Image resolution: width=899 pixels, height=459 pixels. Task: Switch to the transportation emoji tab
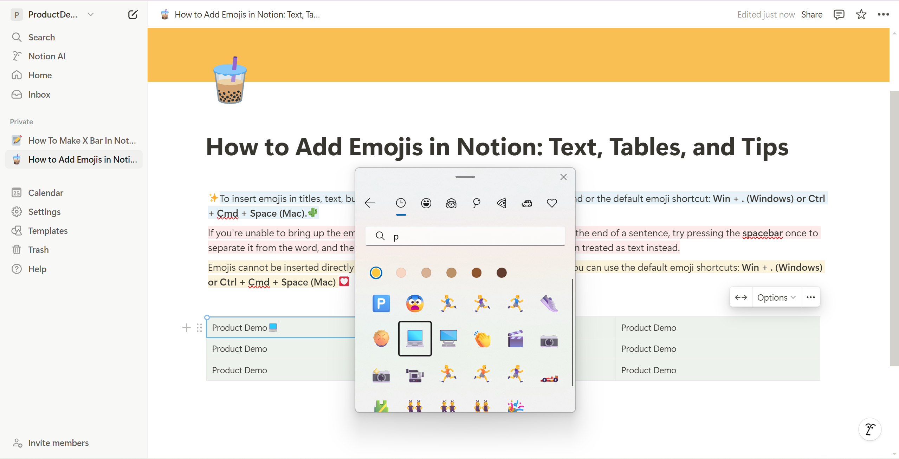527,203
